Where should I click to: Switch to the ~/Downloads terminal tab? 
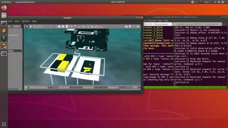click(197, 24)
